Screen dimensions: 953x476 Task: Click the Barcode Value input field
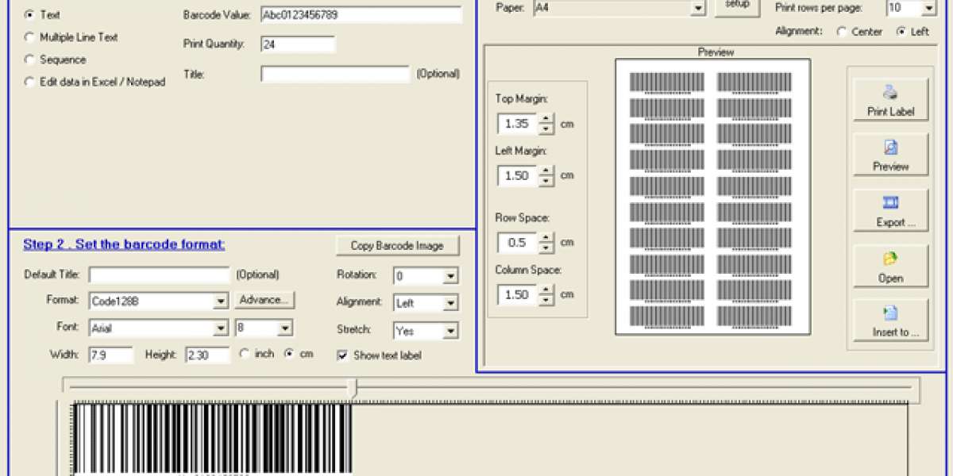pos(361,15)
